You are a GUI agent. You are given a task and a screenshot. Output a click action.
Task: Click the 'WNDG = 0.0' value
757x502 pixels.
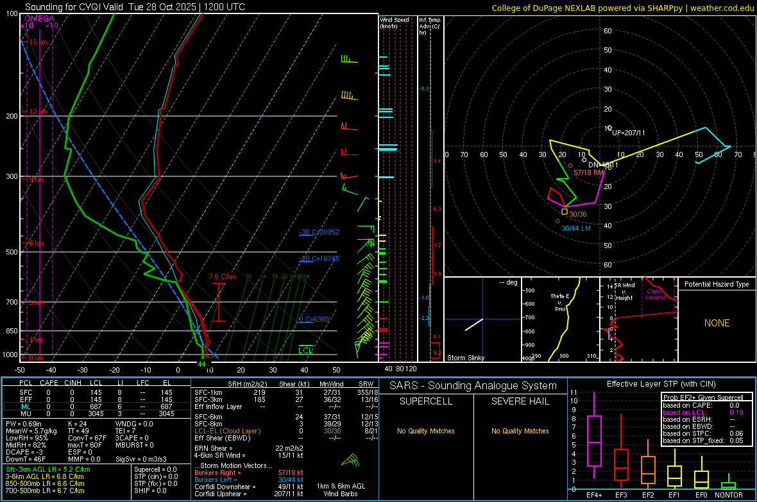point(134,424)
